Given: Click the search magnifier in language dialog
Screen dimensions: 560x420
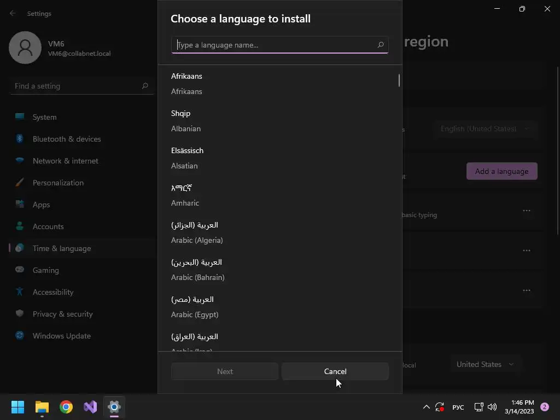Looking at the screenshot, I should pos(381,45).
